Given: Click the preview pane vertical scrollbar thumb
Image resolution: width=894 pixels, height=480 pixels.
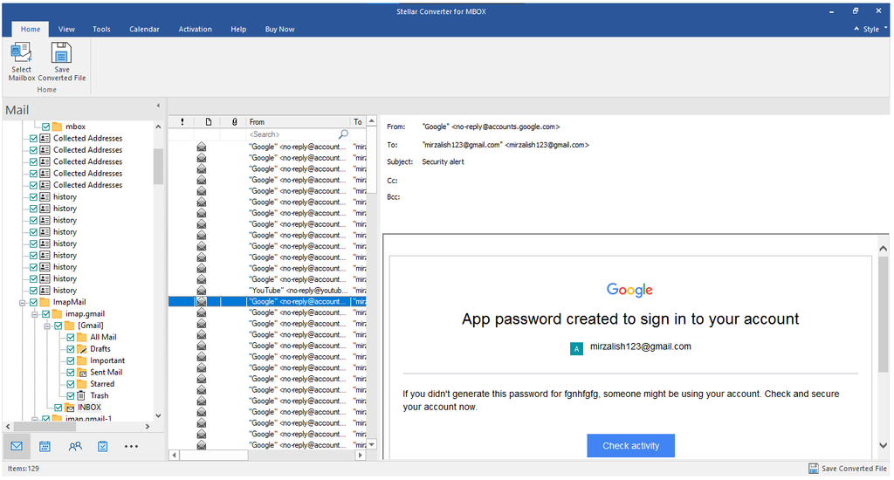Looking at the screenshot, I should point(884,316).
